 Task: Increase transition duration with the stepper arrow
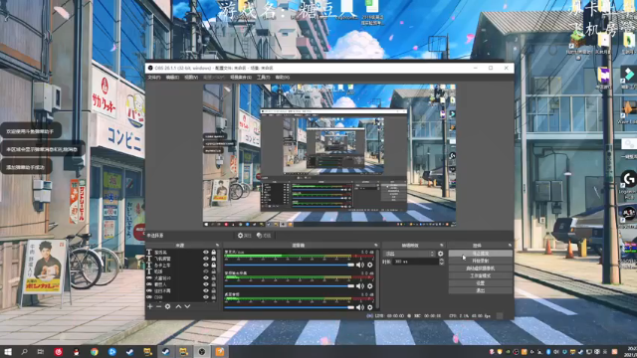pos(441,261)
